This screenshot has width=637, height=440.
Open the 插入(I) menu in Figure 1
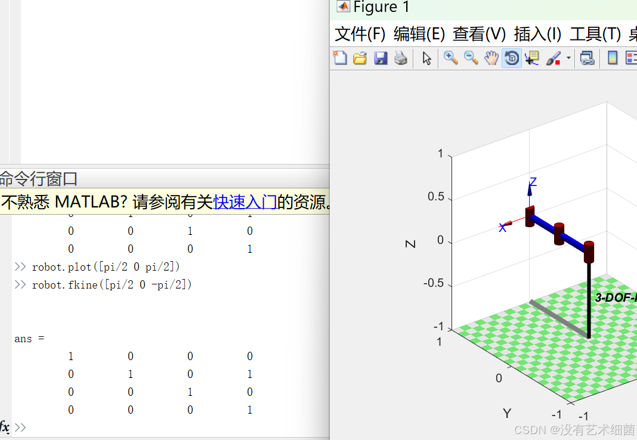pyautogui.click(x=537, y=34)
